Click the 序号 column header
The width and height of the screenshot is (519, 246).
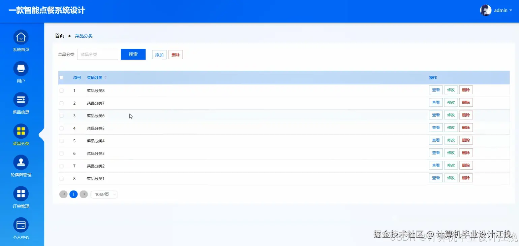pyautogui.click(x=77, y=78)
